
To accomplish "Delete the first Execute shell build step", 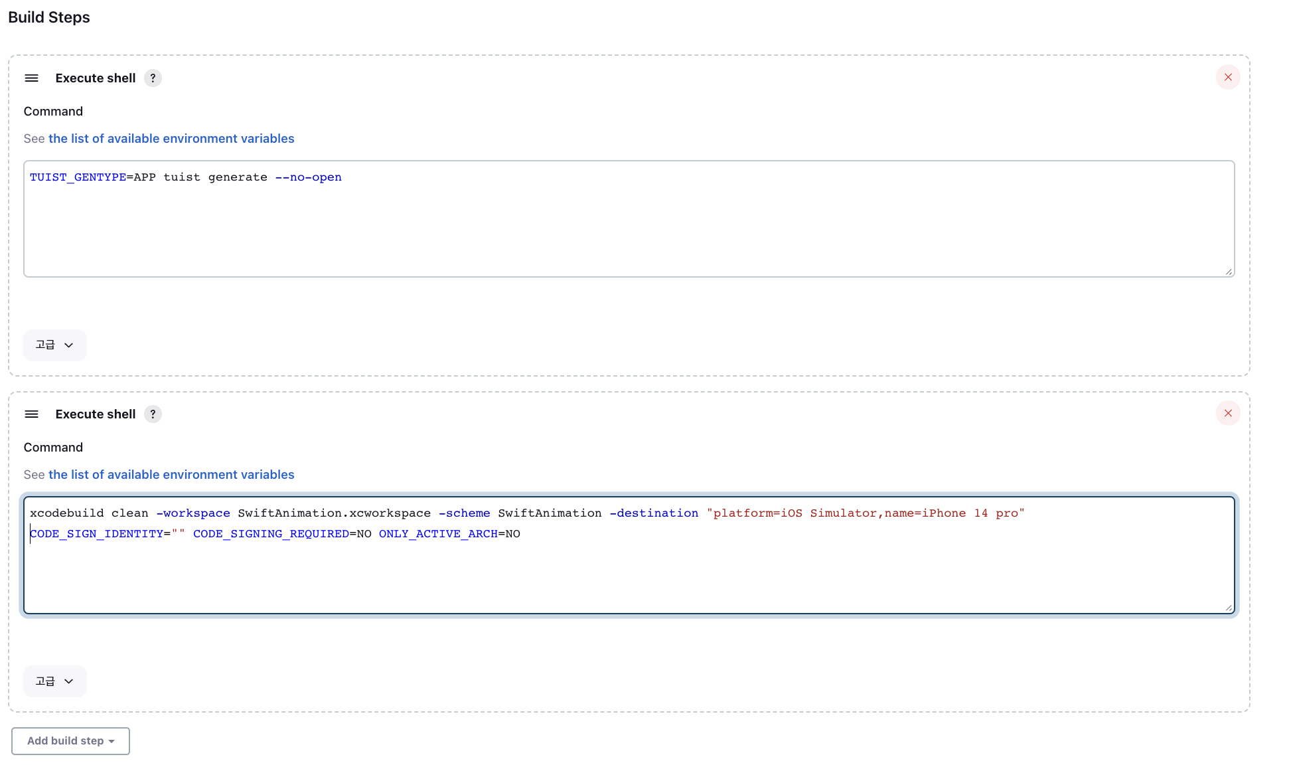I will tap(1228, 78).
